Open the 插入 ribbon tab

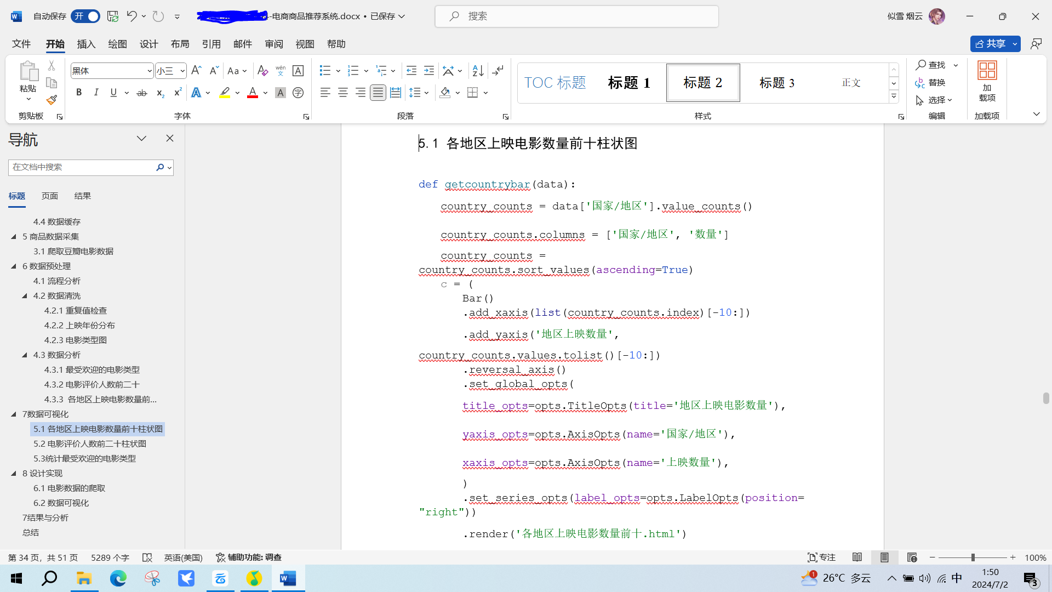click(86, 44)
